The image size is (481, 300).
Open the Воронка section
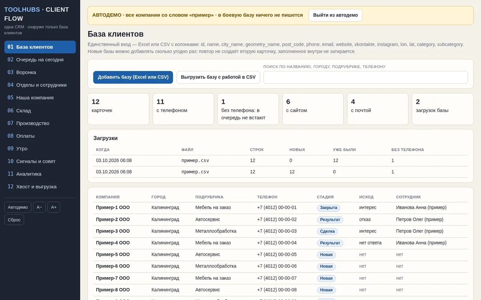tap(40, 72)
